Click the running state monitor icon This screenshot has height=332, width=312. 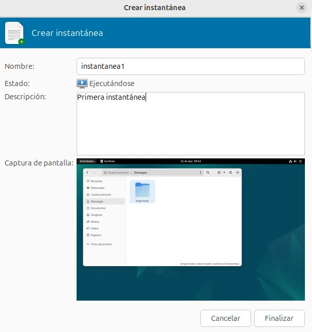point(82,84)
